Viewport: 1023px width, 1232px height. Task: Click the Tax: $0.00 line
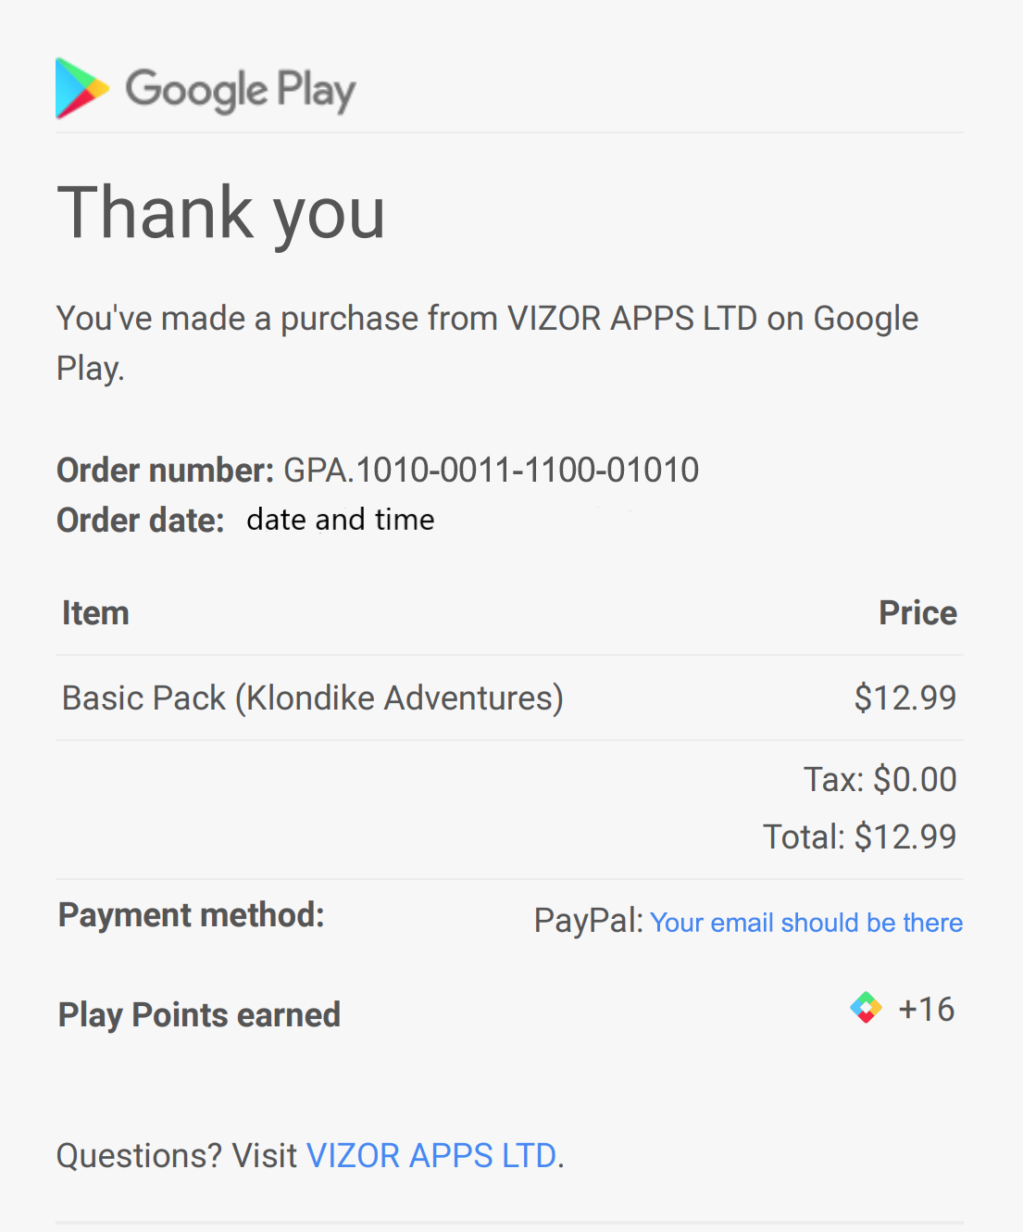pyautogui.click(x=880, y=780)
